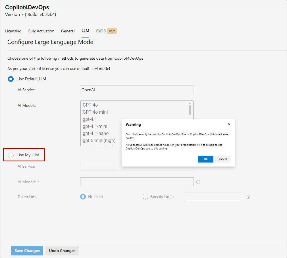287x258 pixels.
Task: Click info icon beside token limit field
Action: [248, 197]
